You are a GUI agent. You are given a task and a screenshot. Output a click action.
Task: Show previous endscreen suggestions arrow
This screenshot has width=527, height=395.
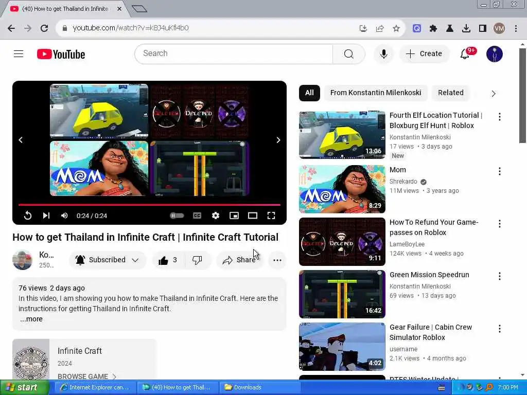[21, 140]
